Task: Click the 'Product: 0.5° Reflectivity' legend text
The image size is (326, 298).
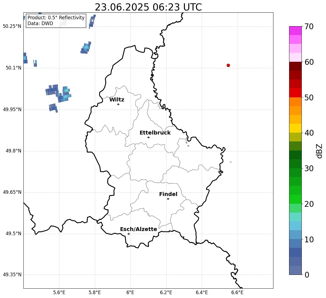Action: [56, 17]
